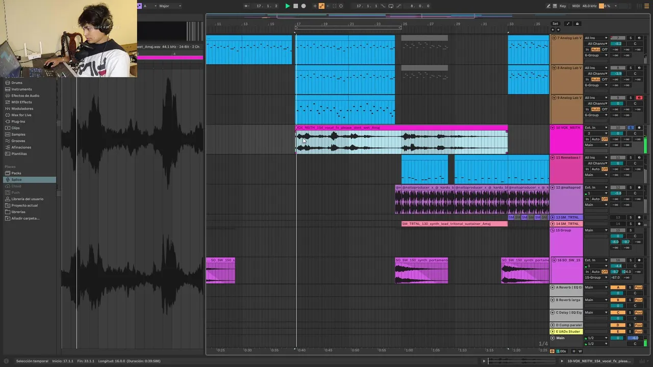Viewport: 653px width, 367px height.
Task: Toggle the Automation Arm button
Action: [321, 6]
